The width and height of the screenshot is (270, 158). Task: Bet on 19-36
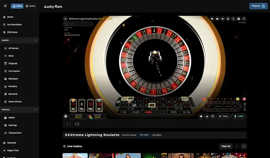tap(186, 112)
